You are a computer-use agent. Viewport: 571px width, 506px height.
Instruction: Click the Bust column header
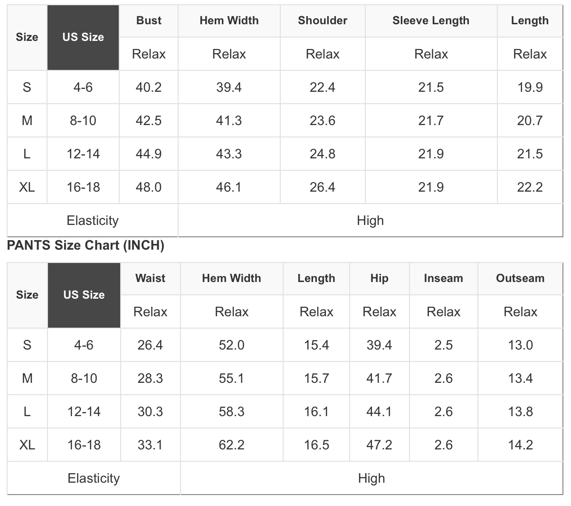click(149, 20)
